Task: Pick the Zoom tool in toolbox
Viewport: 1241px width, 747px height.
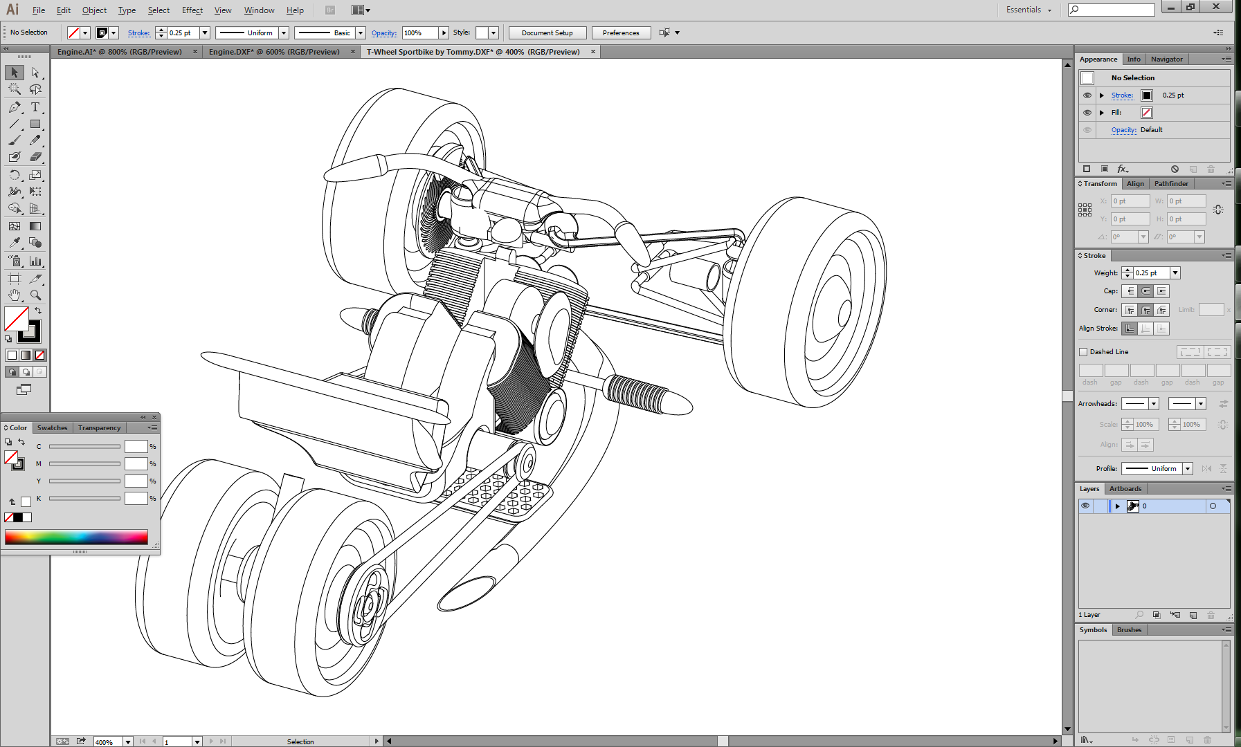Action: click(x=35, y=295)
